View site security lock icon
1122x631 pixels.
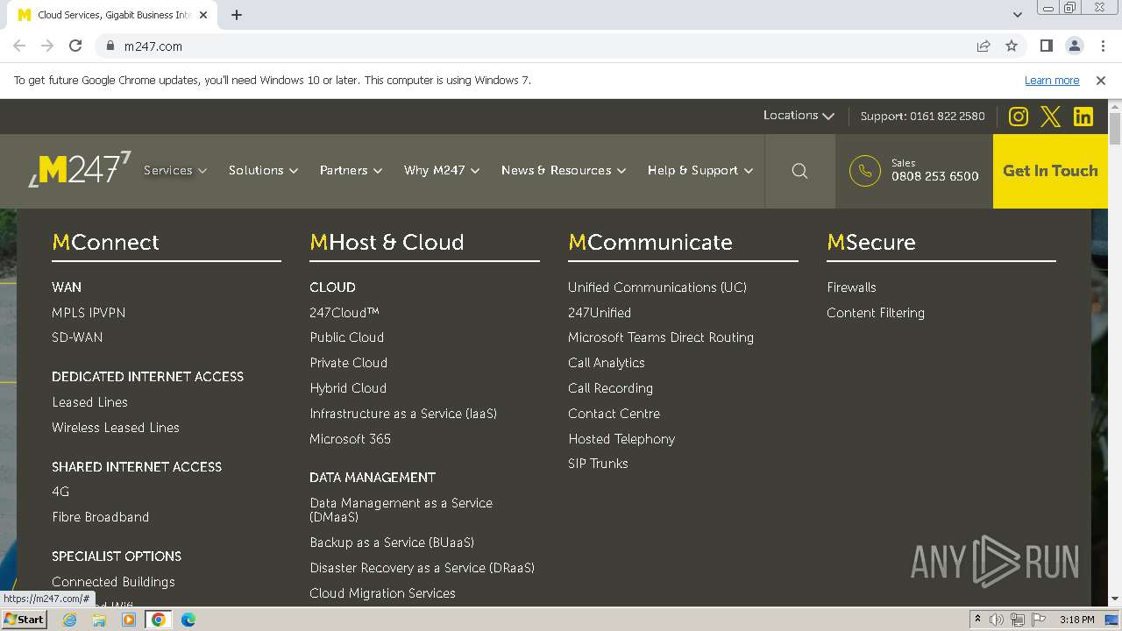110,46
